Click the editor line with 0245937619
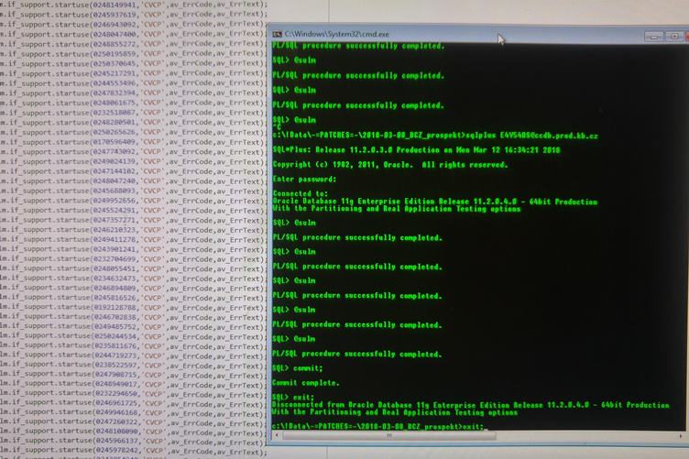Viewport: 689px width, 459px height. pyautogui.click(x=134, y=14)
